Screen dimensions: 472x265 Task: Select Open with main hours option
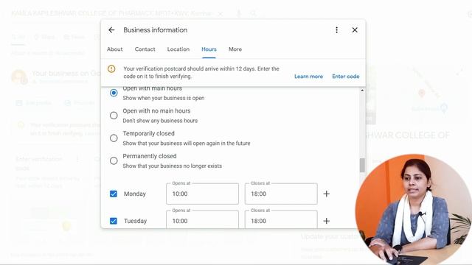click(x=114, y=93)
